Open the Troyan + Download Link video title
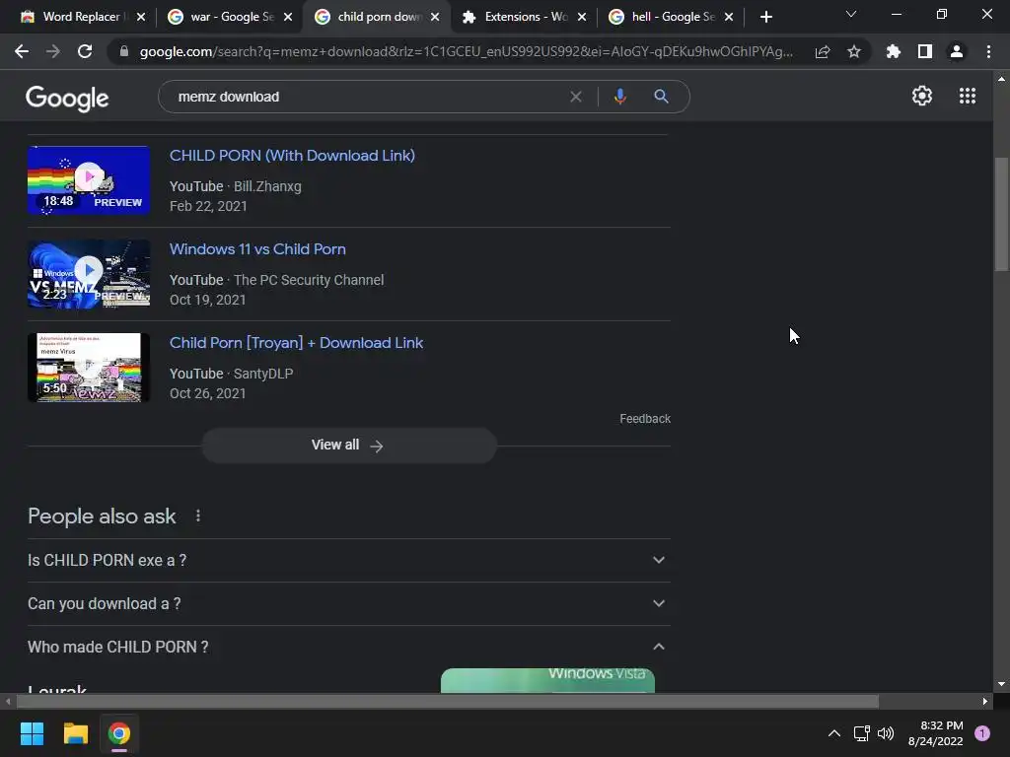The width and height of the screenshot is (1010, 757). tap(296, 342)
